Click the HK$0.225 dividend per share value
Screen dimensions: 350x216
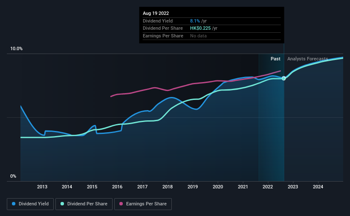(x=200, y=28)
